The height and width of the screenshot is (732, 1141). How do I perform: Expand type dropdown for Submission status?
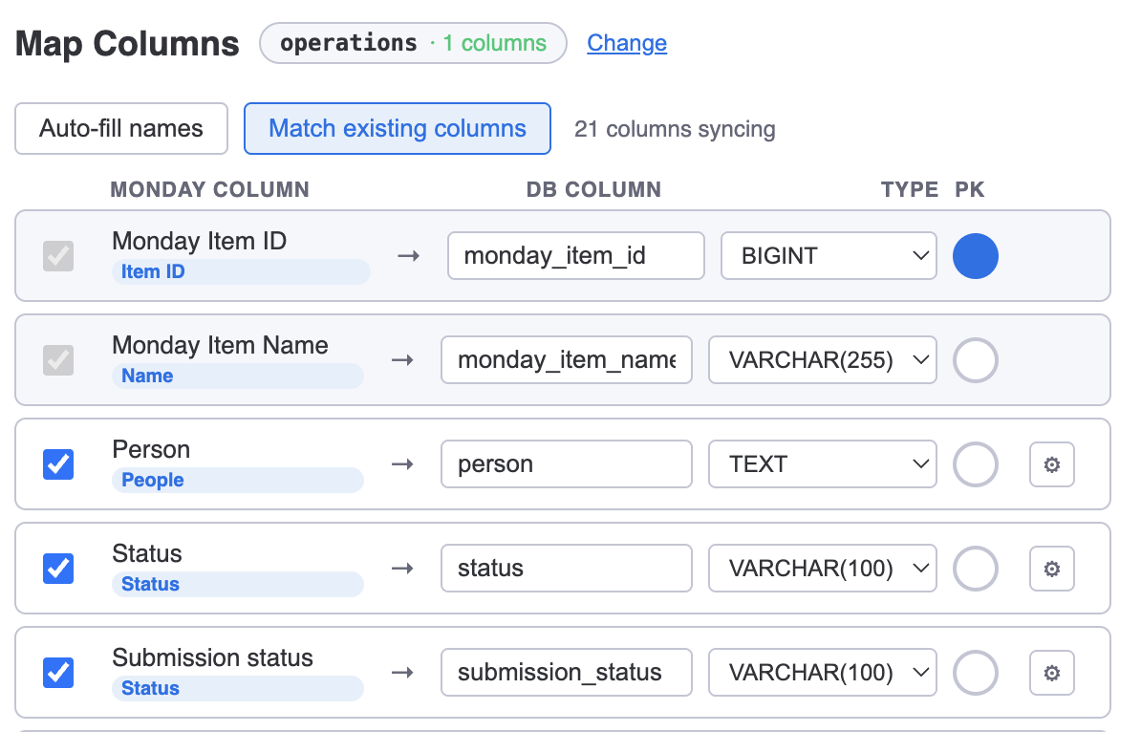point(821,673)
